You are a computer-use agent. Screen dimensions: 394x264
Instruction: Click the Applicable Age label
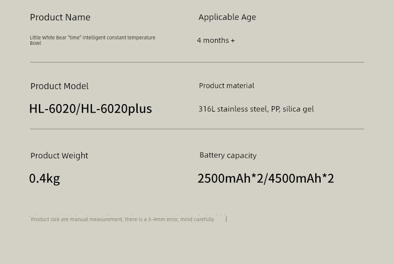tap(227, 17)
